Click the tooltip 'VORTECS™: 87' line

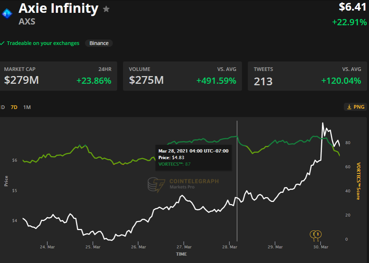tap(174, 164)
